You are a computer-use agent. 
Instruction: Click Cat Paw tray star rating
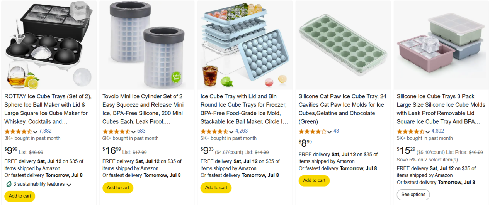click(312, 131)
